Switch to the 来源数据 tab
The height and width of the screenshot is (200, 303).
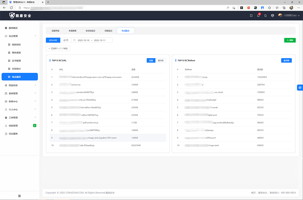click(x=72, y=31)
